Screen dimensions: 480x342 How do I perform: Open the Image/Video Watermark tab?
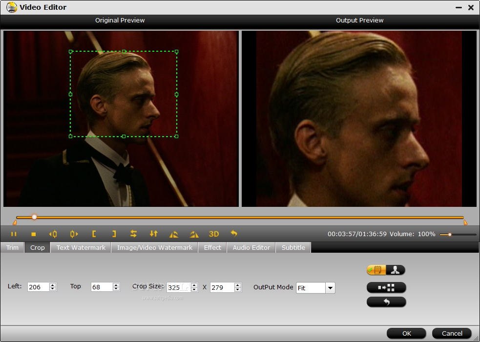pyautogui.click(x=155, y=247)
